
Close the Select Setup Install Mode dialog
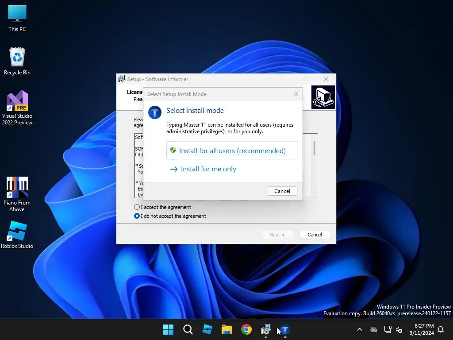[296, 94]
